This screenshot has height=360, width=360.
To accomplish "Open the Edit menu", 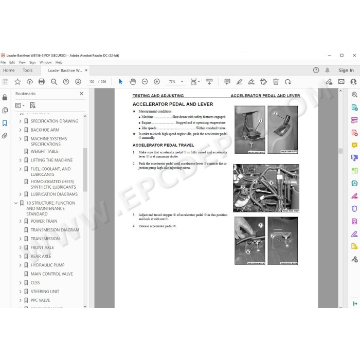I will [12, 62].
